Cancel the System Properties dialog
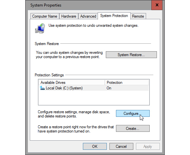The height and width of the screenshot is (155, 190). tap(121, 146)
